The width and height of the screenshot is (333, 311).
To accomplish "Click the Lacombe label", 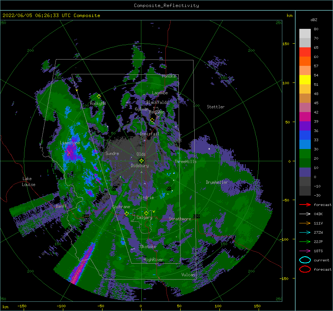I will pos(160,93).
